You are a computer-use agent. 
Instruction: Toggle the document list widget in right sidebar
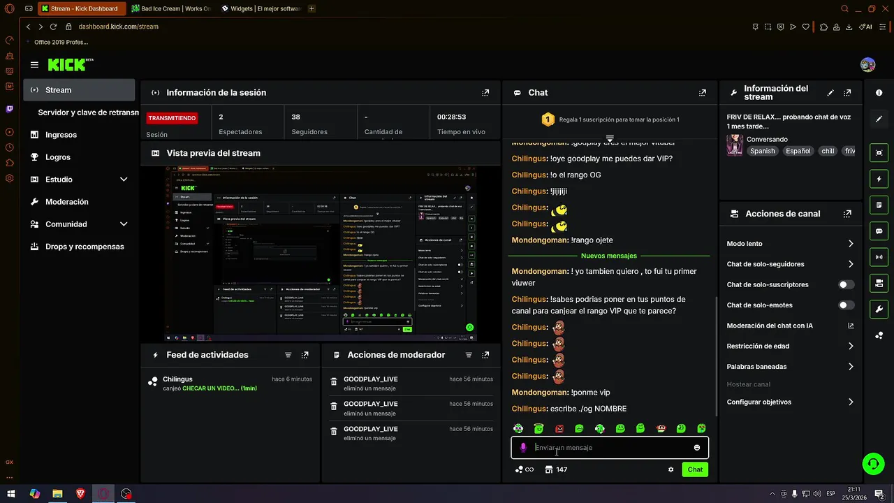click(879, 205)
